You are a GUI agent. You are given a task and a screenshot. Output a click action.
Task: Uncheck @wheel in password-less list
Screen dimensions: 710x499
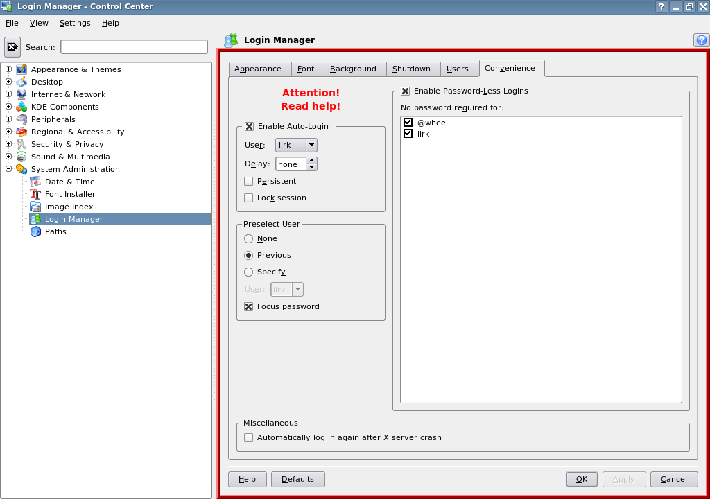[x=408, y=123]
